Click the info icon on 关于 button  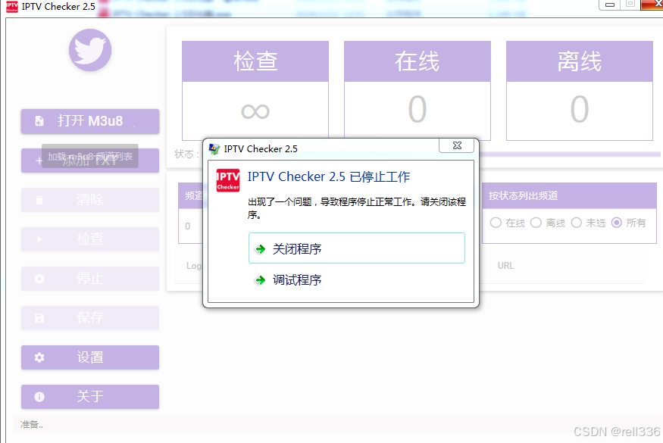pos(39,397)
